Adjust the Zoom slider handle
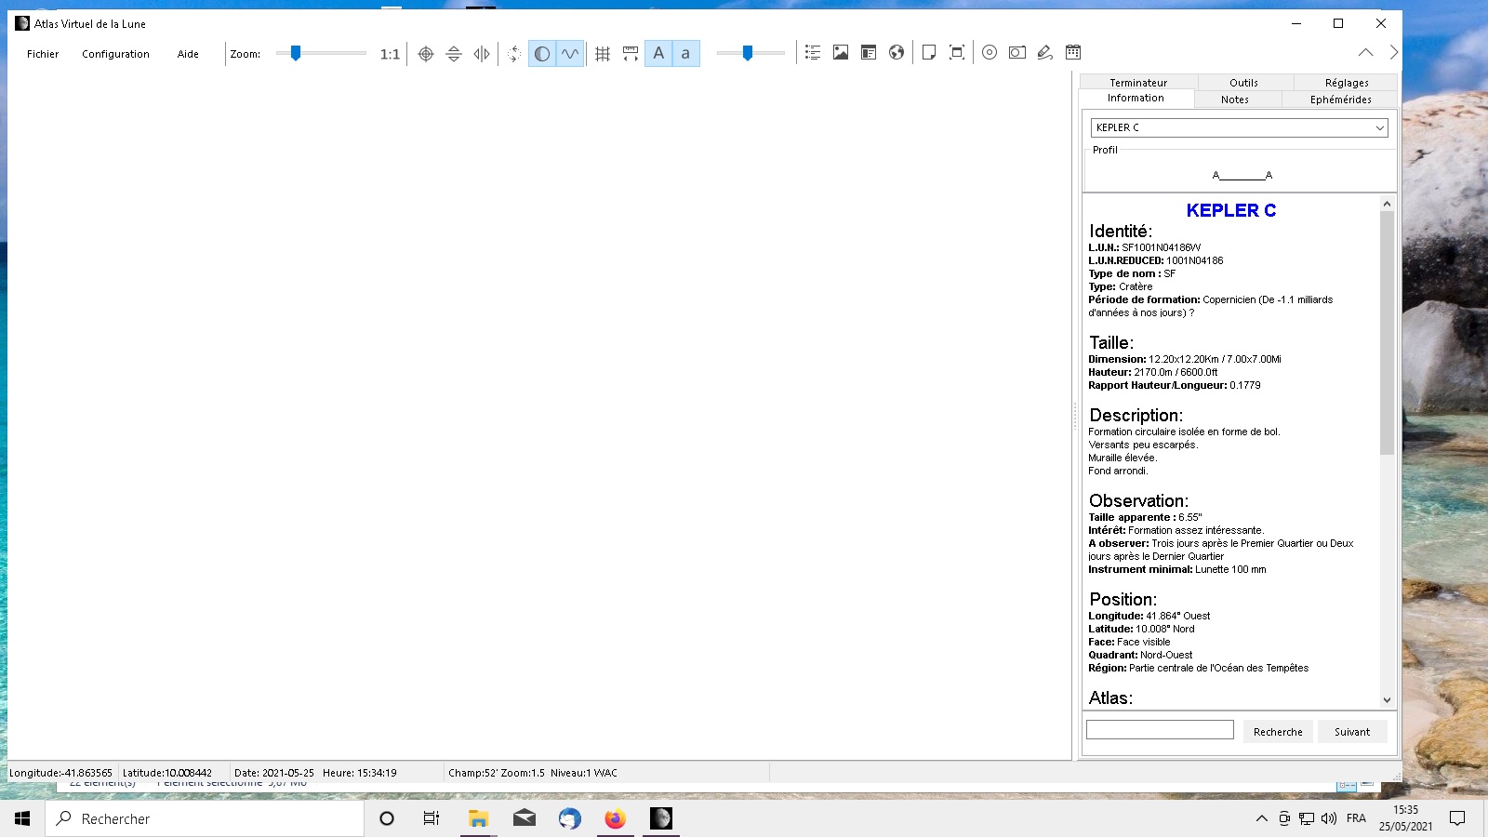Viewport: 1488px width, 837px height. 296,53
